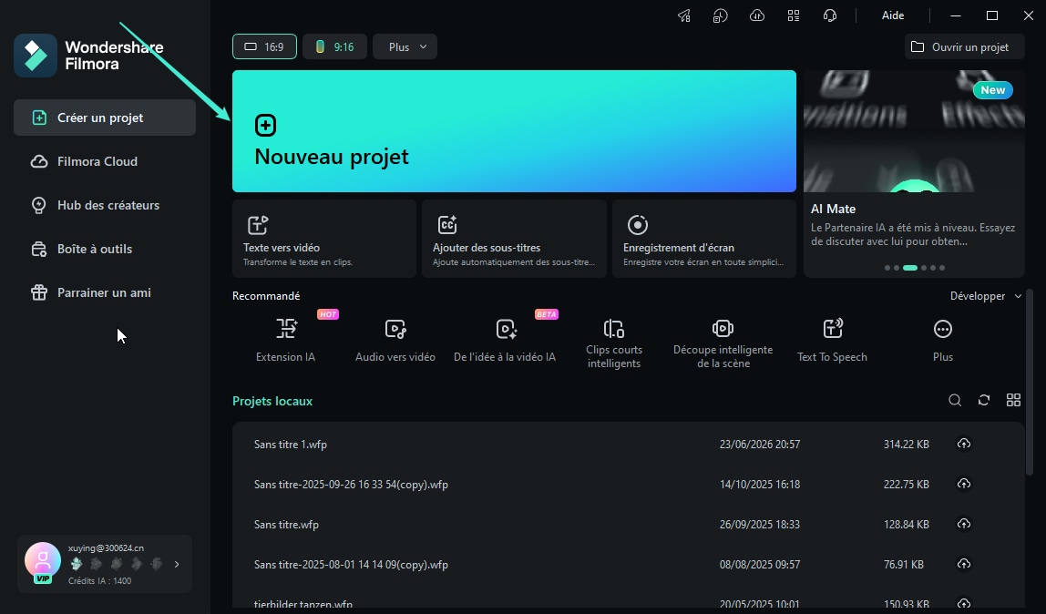Expand account details chevron
This screenshot has height=614, width=1046.
pyautogui.click(x=177, y=564)
